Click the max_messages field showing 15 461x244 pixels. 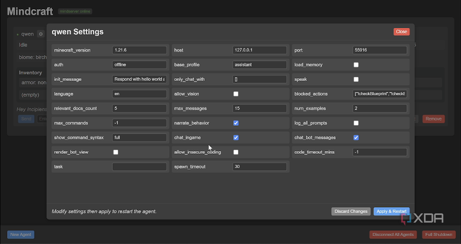tap(259, 109)
